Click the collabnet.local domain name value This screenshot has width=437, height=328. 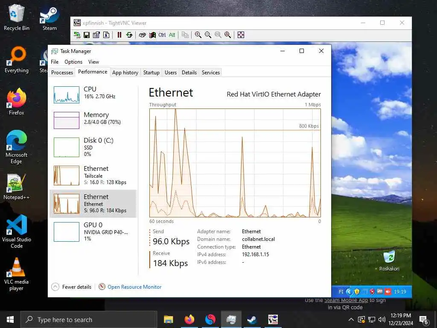point(258,239)
